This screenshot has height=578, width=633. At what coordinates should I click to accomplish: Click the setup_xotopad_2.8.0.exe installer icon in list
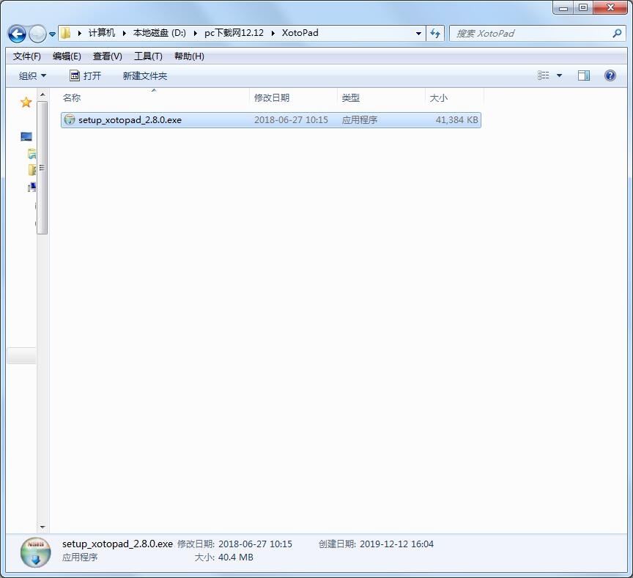point(70,119)
